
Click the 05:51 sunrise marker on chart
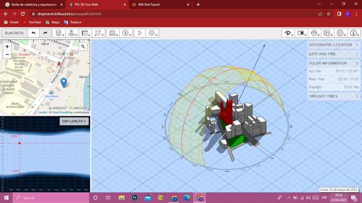click(x=19, y=134)
